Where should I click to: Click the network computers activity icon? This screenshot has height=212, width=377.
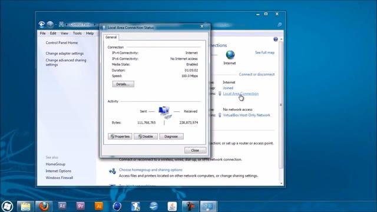click(x=165, y=112)
